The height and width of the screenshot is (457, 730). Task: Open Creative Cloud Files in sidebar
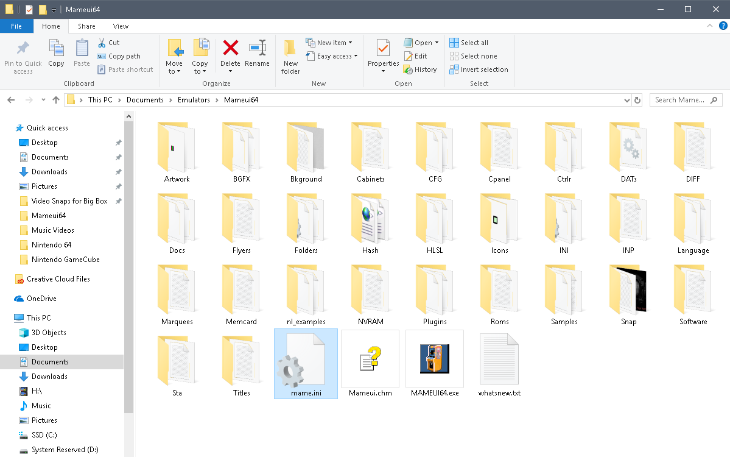(x=58, y=279)
